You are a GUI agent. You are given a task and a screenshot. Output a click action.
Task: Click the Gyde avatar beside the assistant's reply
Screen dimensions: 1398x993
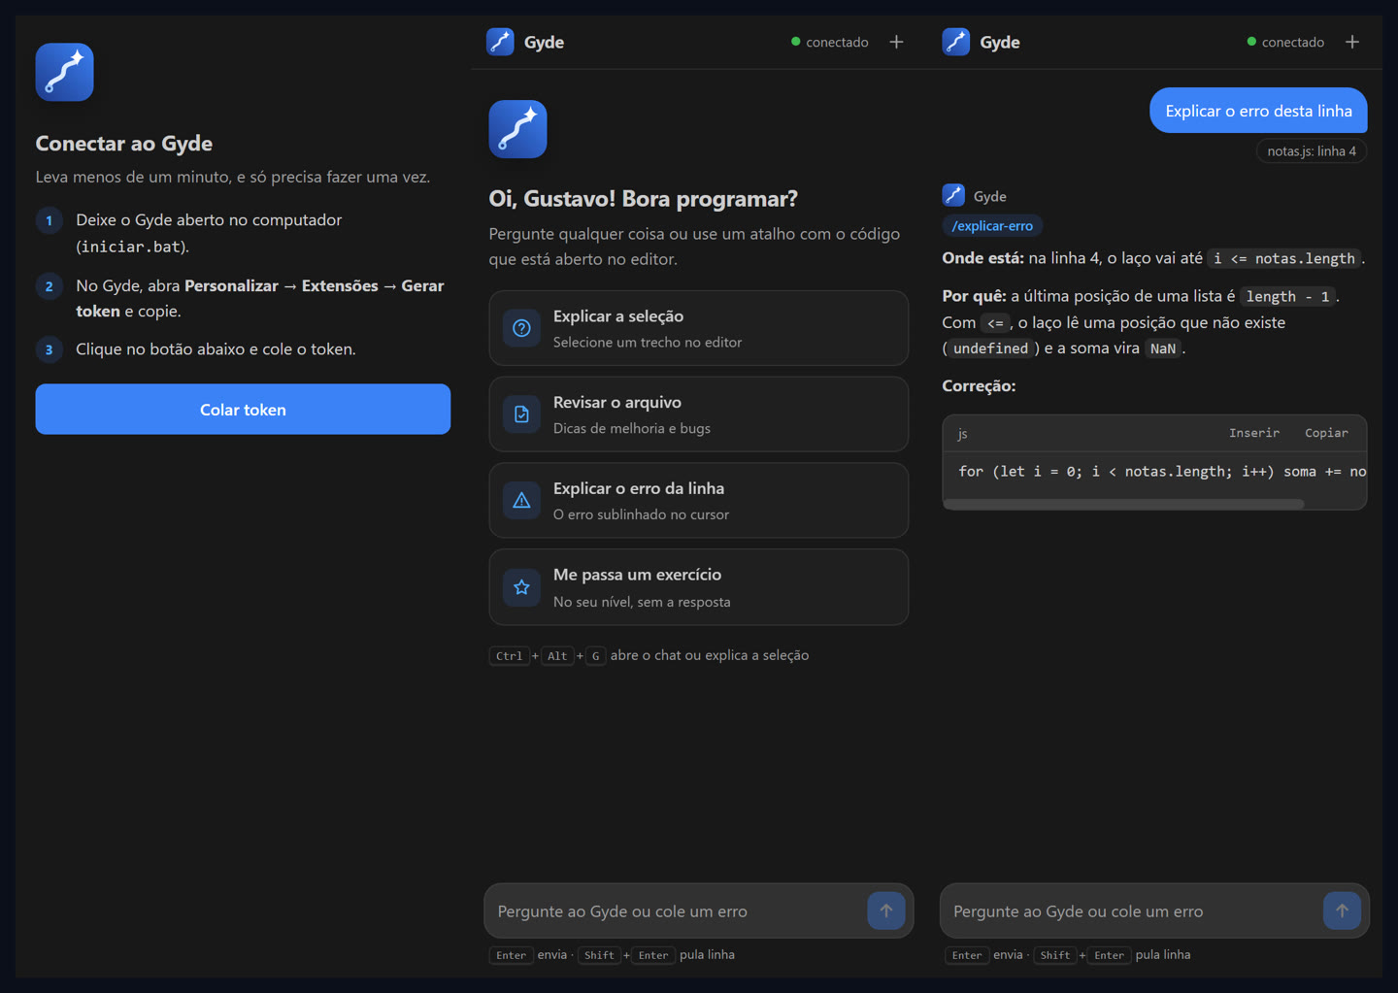click(953, 195)
